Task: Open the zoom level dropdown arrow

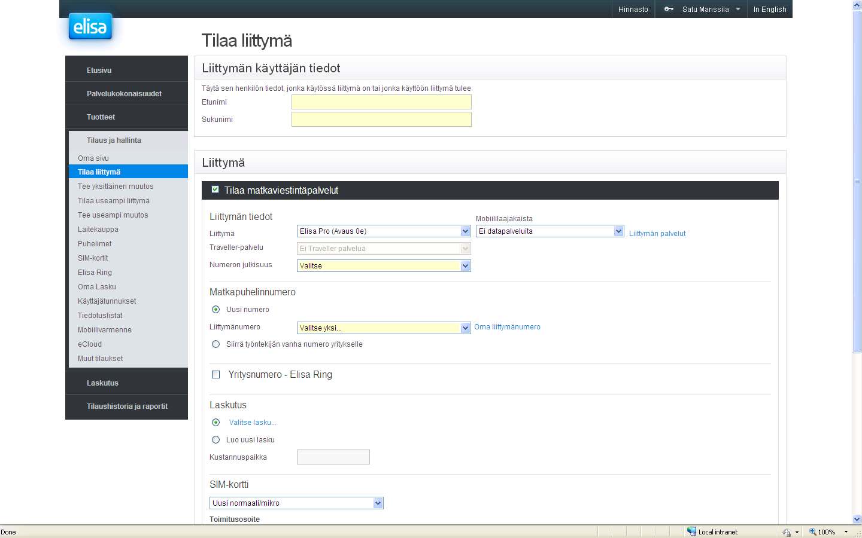Action: (x=846, y=531)
